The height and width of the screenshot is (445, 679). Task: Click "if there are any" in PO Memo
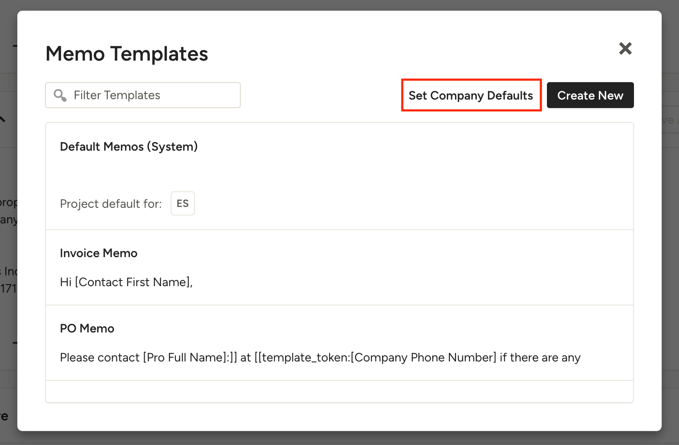(x=540, y=358)
